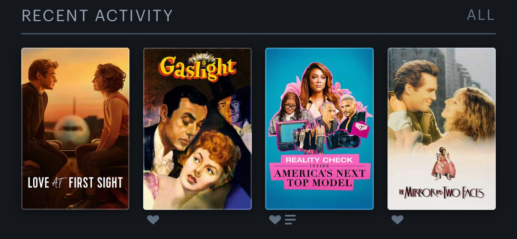Click the RECENT ACTIVITY heading
Viewport: 517px width, 239px height.
(97, 15)
